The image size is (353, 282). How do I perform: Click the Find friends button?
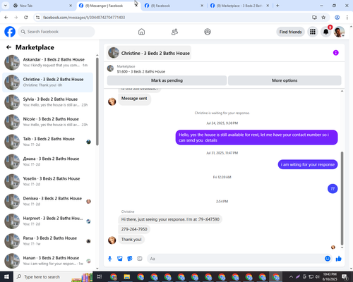(x=290, y=32)
